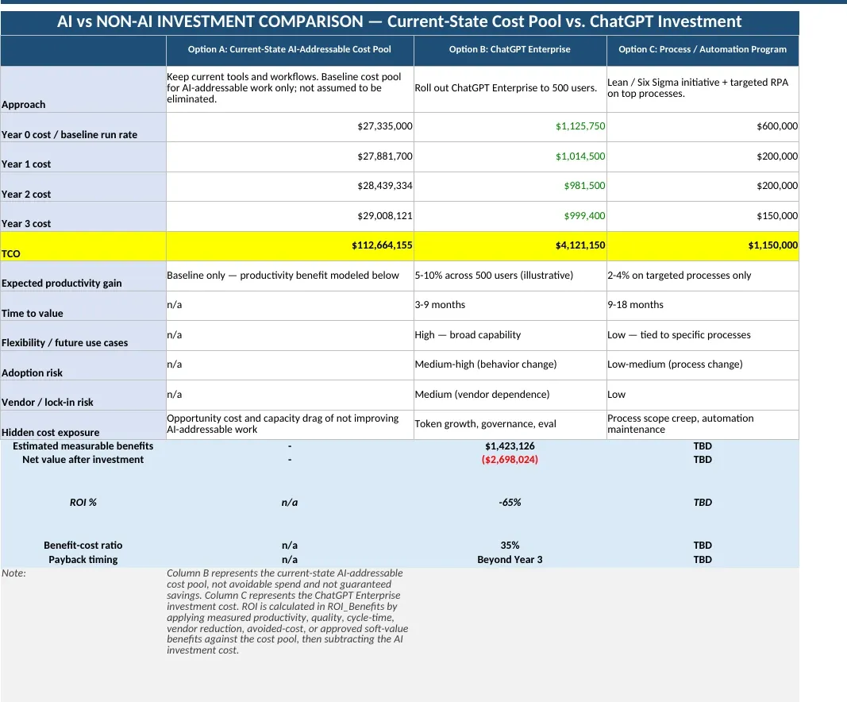The width and height of the screenshot is (847, 702).
Task: Select the '3-9 months' cell
Action: (x=510, y=305)
